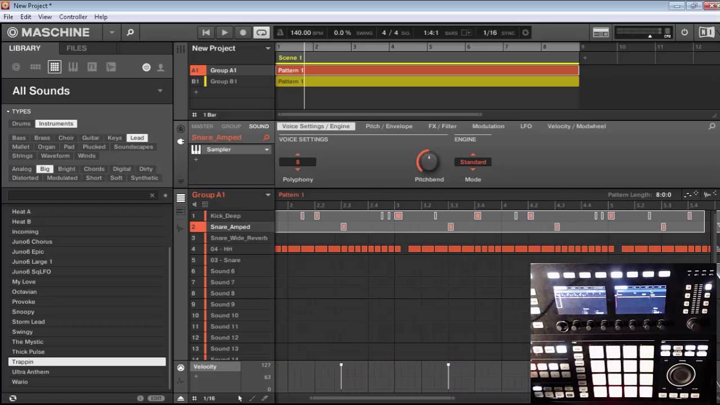This screenshot has width=720, height=405.
Task: Switch to the FILES tab
Action: coord(76,48)
